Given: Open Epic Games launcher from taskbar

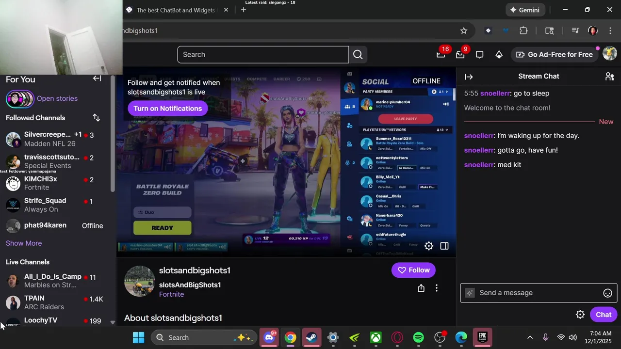Looking at the screenshot, I should click(x=482, y=337).
